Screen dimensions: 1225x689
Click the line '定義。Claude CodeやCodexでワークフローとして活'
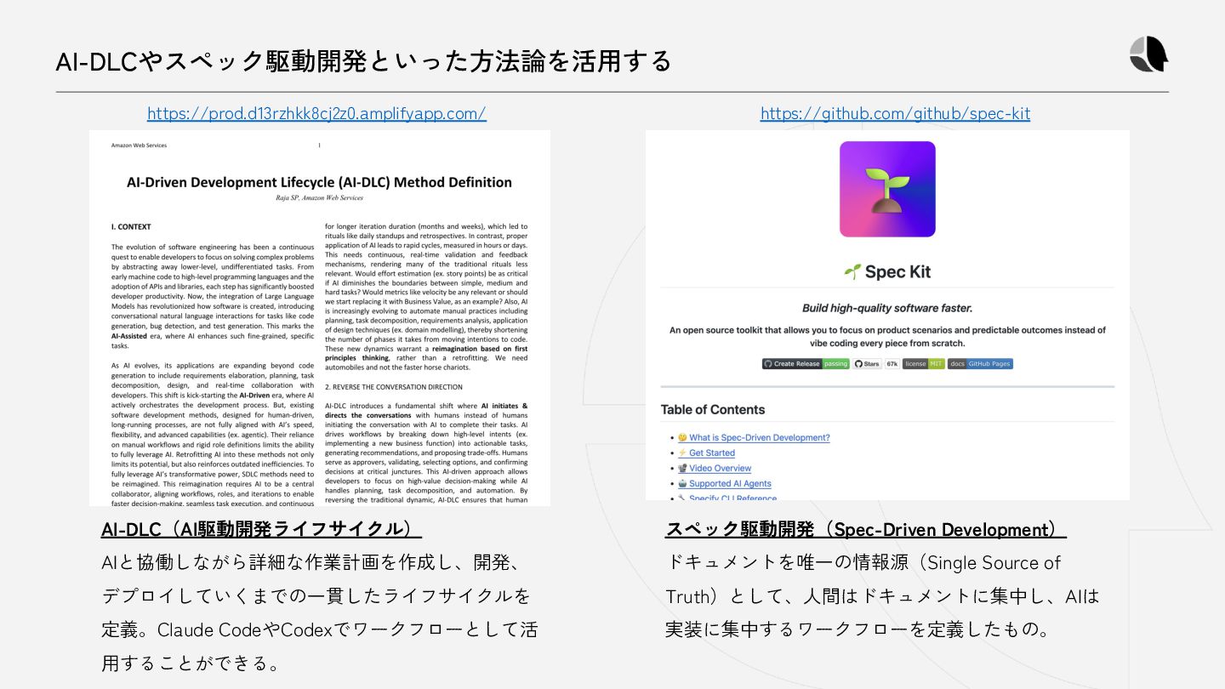(x=319, y=629)
